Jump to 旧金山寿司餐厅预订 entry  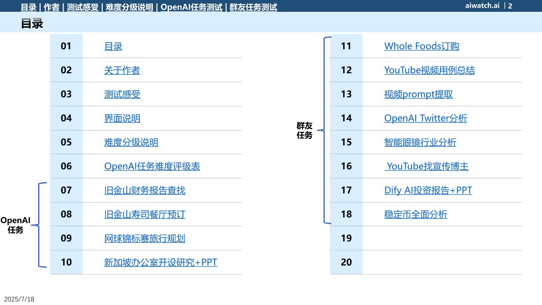point(144,214)
